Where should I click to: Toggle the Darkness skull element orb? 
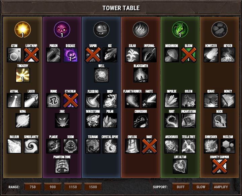point(62,30)
